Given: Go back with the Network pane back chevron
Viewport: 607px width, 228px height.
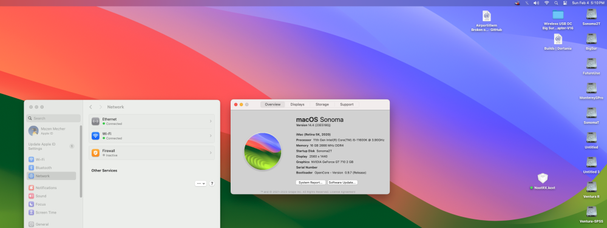Looking at the screenshot, I should [x=90, y=107].
